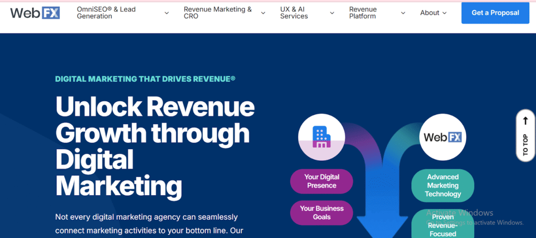This screenshot has width=536, height=238.
Task: Click the WebFX logo in the header
Action: point(35,13)
